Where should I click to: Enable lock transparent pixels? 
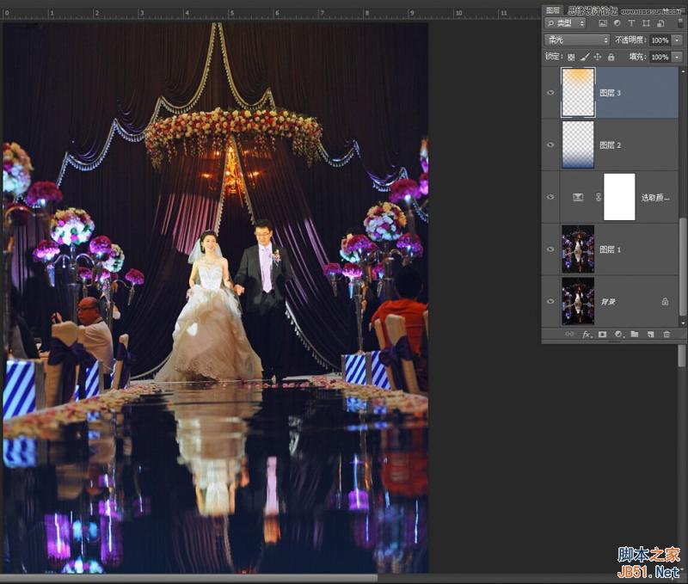coord(571,58)
